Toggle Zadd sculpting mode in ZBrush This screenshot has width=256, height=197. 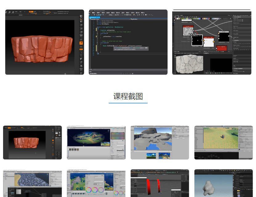click(x=31, y=11)
